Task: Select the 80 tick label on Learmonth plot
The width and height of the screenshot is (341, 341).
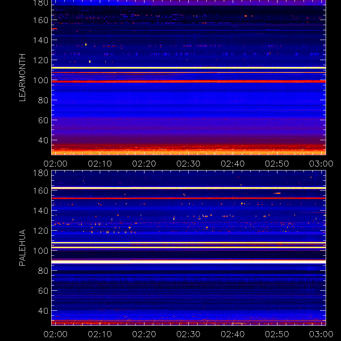Action: [43, 101]
